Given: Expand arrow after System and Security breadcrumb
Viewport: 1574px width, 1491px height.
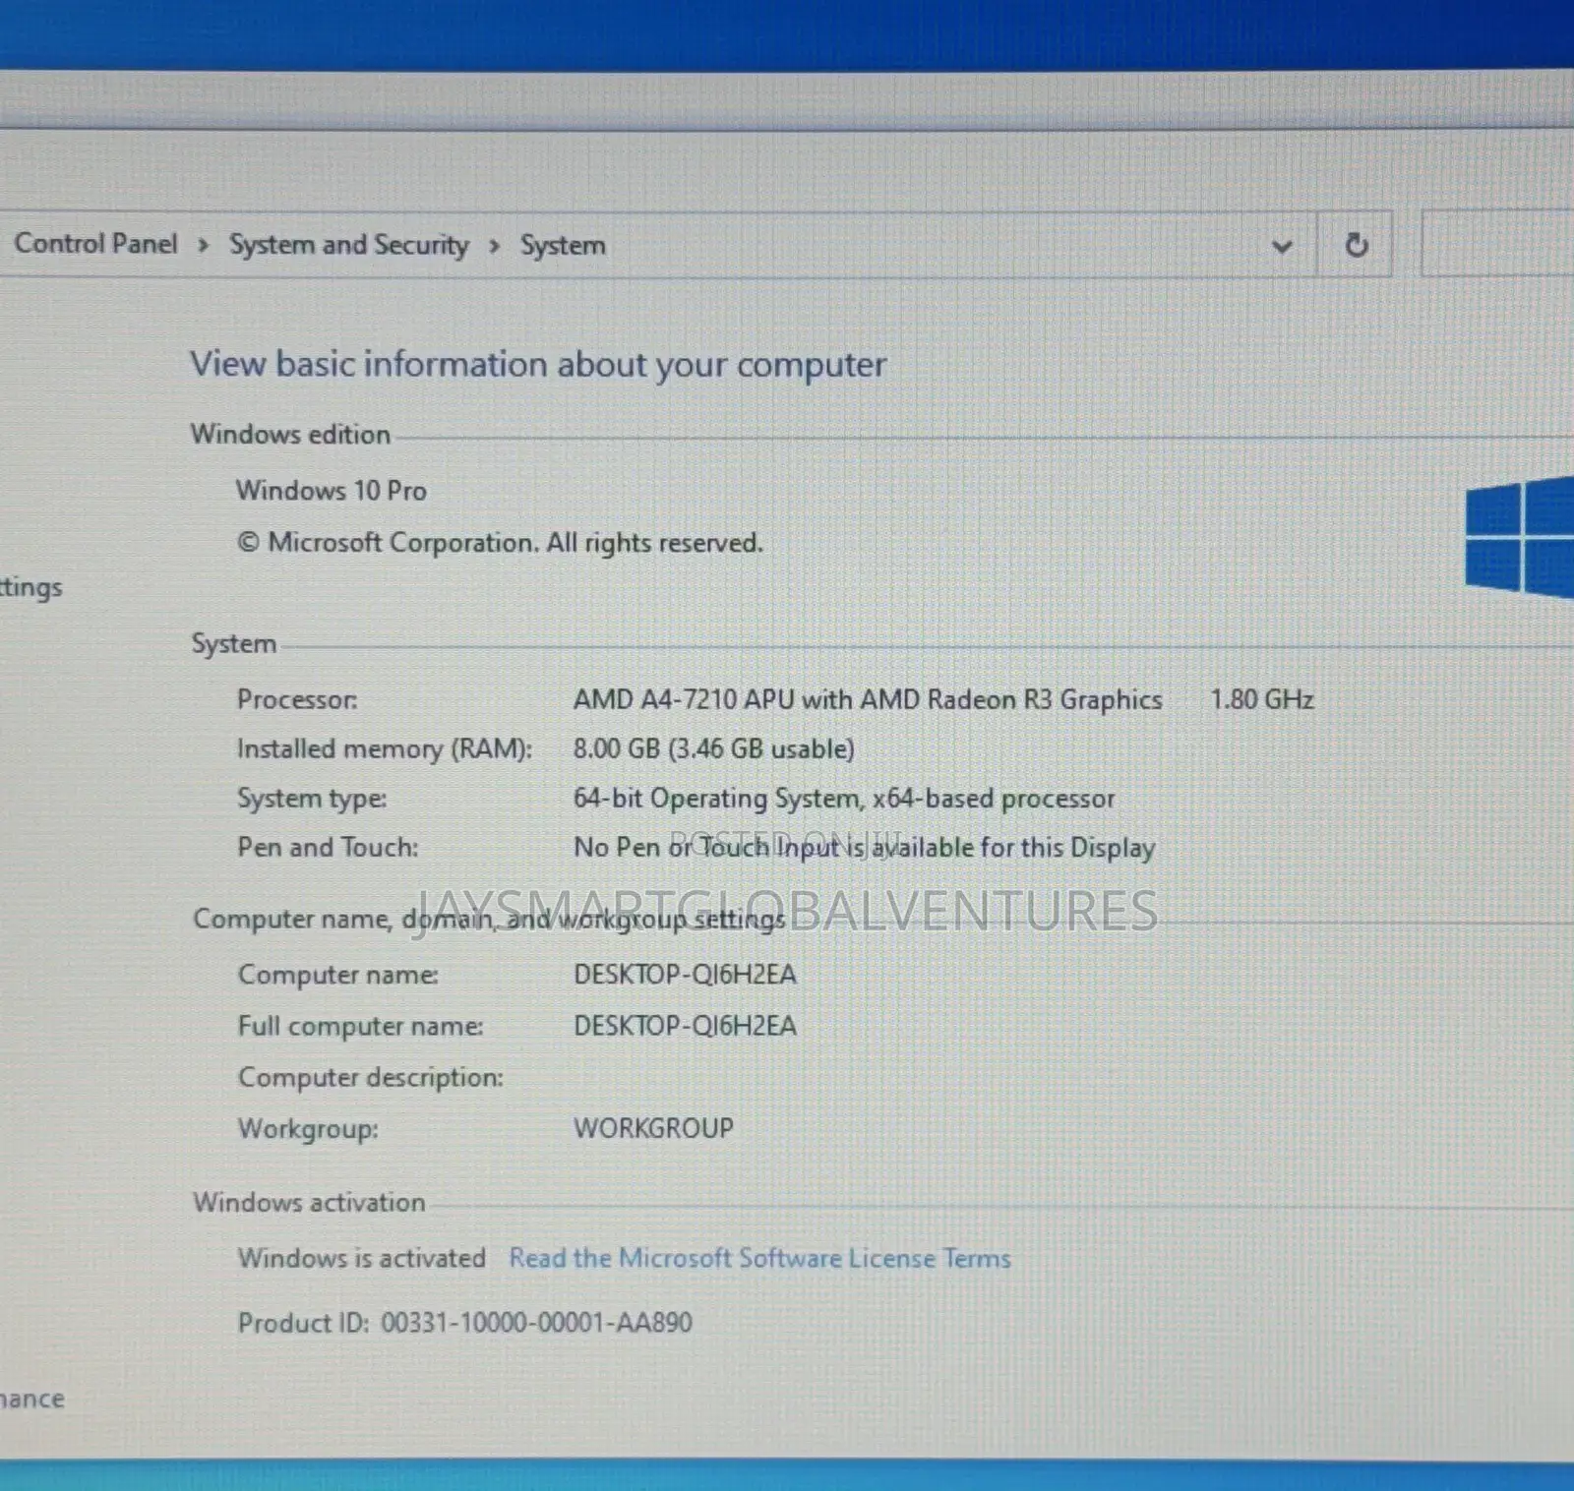Looking at the screenshot, I should (494, 246).
